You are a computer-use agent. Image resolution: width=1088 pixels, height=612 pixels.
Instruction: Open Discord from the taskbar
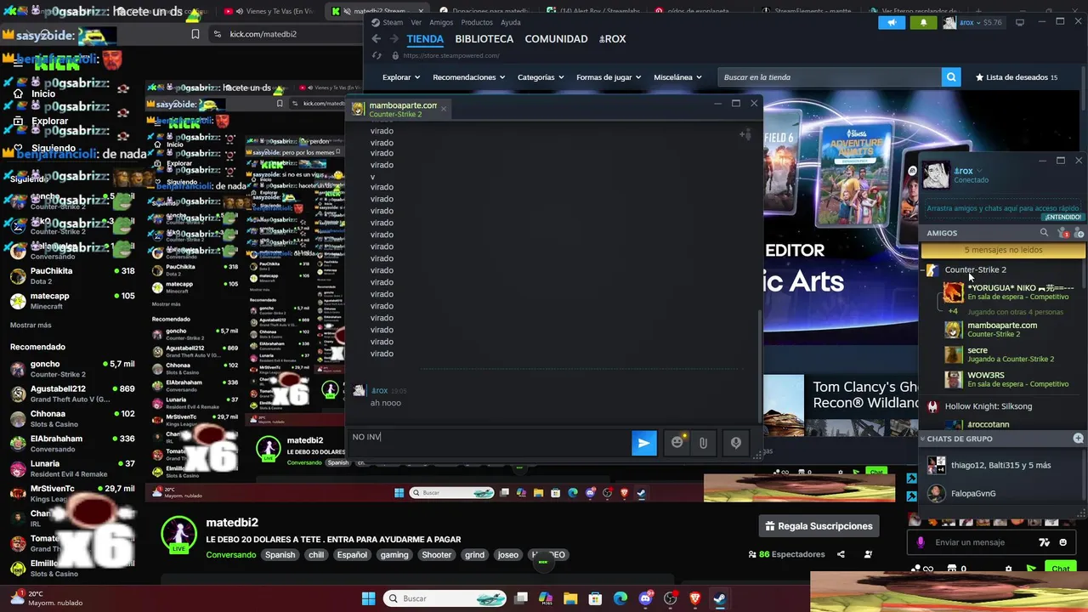645,598
